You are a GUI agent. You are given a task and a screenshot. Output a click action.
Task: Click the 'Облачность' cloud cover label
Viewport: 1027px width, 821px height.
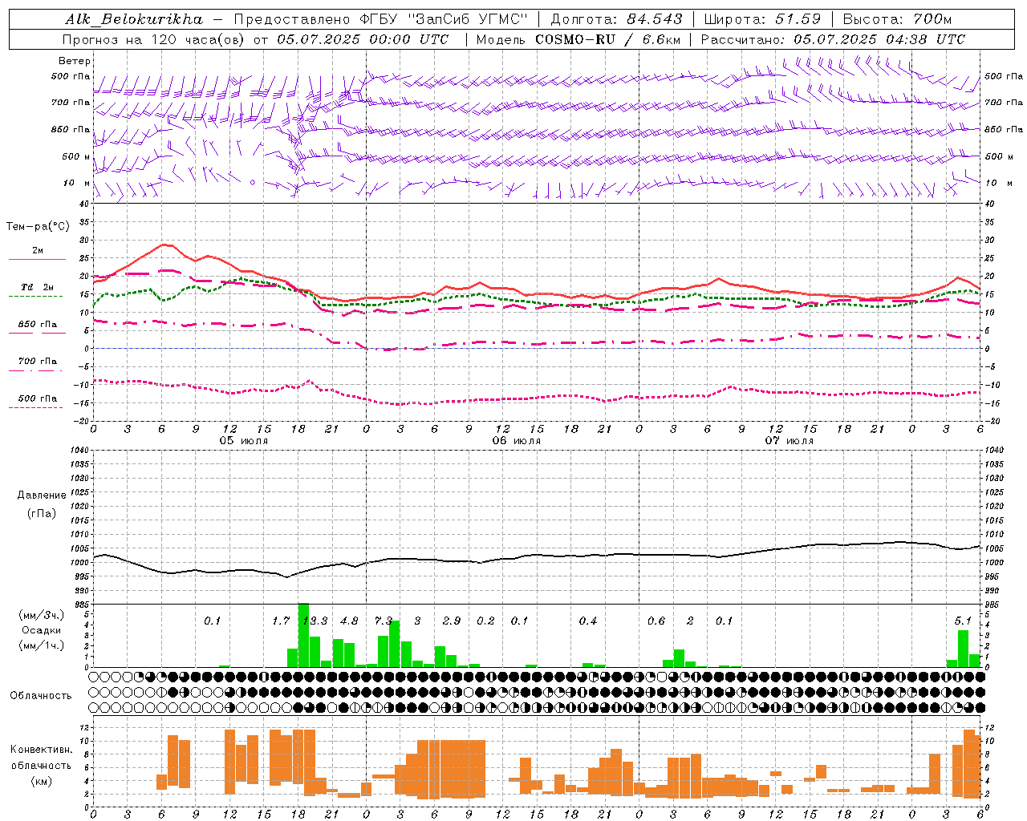(x=41, y=695)
